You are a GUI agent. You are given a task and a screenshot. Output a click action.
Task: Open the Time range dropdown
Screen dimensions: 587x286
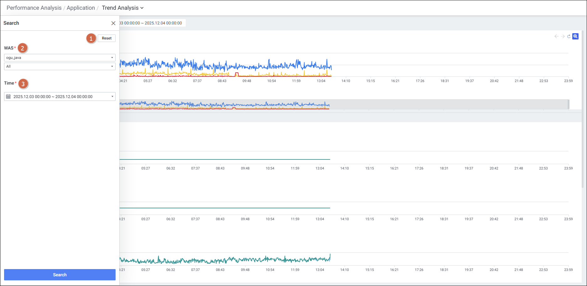tap(60, 96)
